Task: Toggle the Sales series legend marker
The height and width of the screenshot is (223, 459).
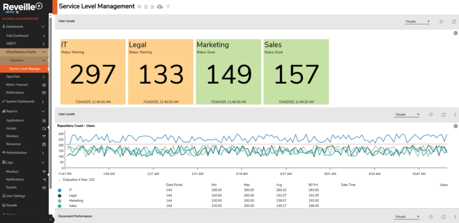Action: [x=60, y=206]
